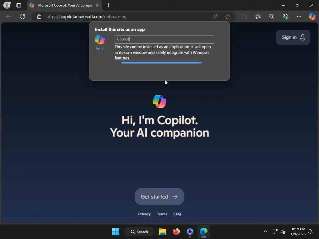319x239 pixels.
Task: Click the browser back arrow
Action: pos(9,16)
